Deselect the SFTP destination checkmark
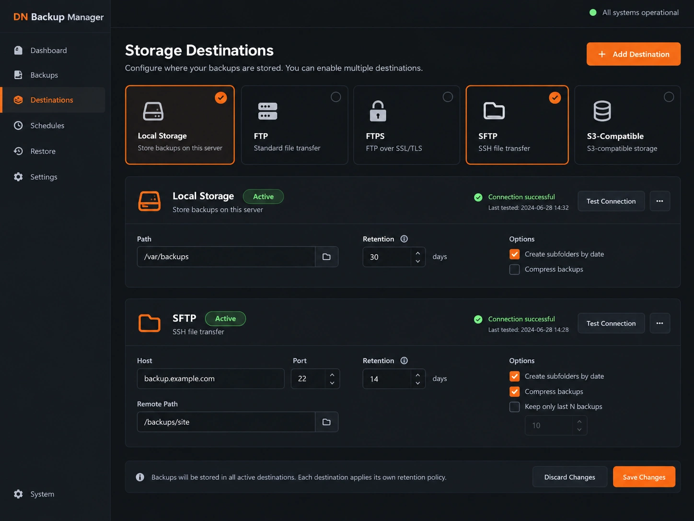 pyautogui.click(x=555, y=97)
